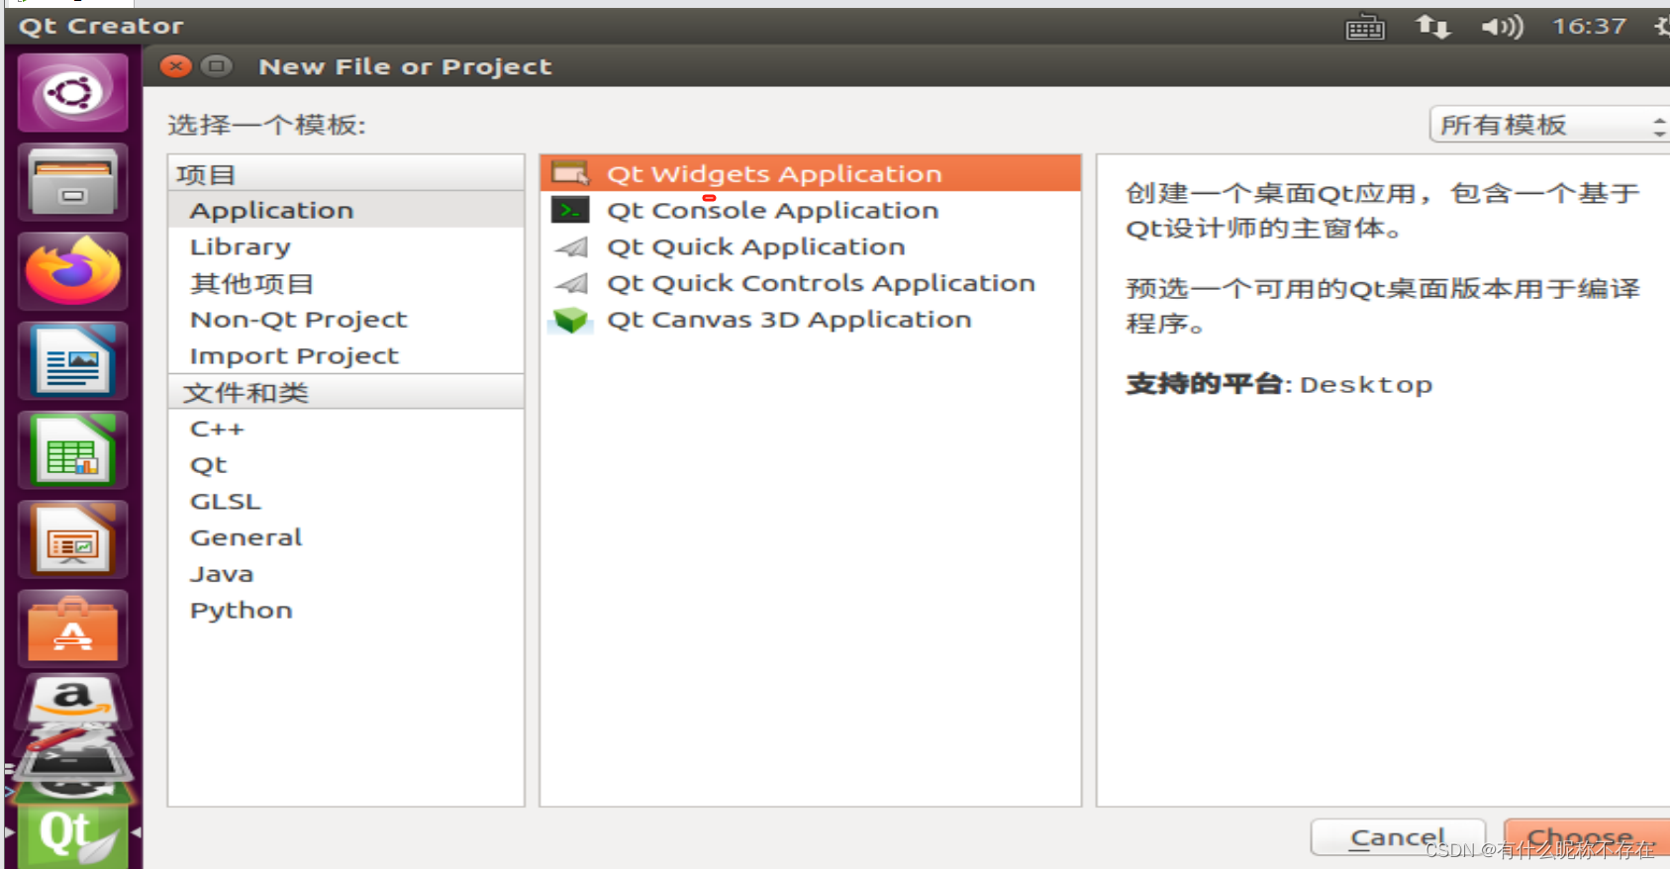
Task: Click the Qt Console Application terminal icon
Action: tap(570, 210)
